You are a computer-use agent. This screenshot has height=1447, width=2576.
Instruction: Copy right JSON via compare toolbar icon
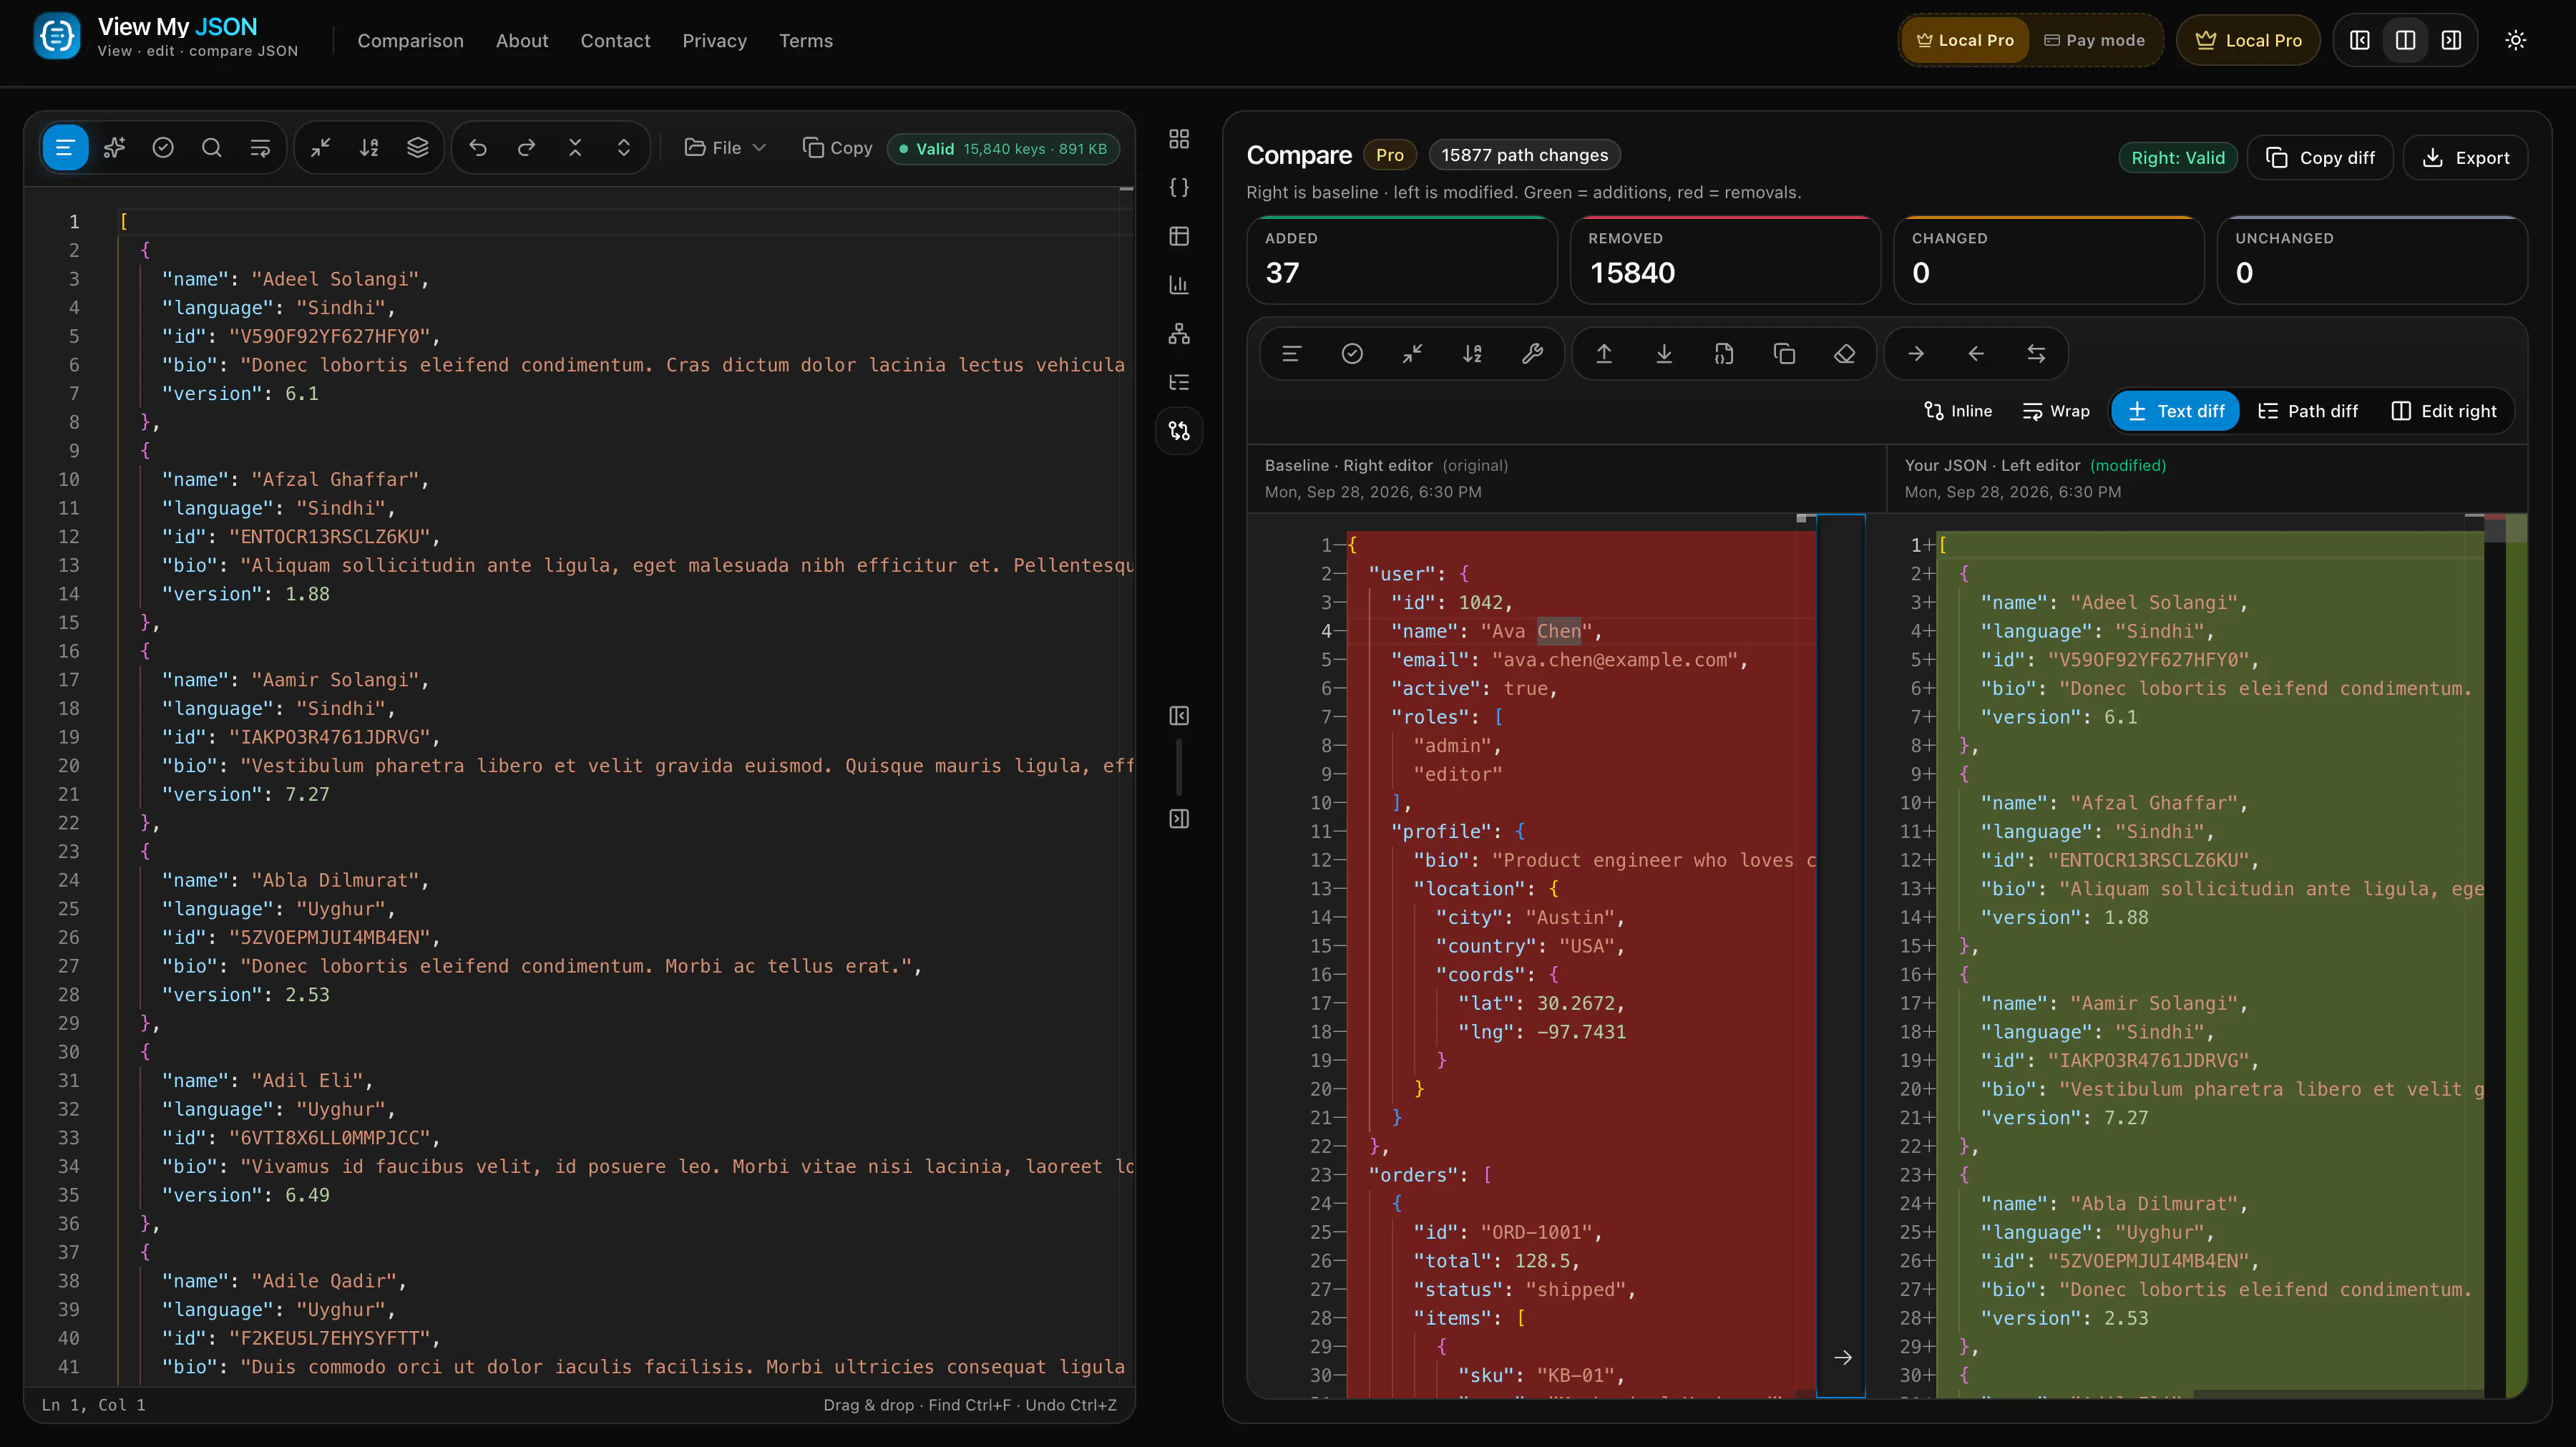[1784, 354]
